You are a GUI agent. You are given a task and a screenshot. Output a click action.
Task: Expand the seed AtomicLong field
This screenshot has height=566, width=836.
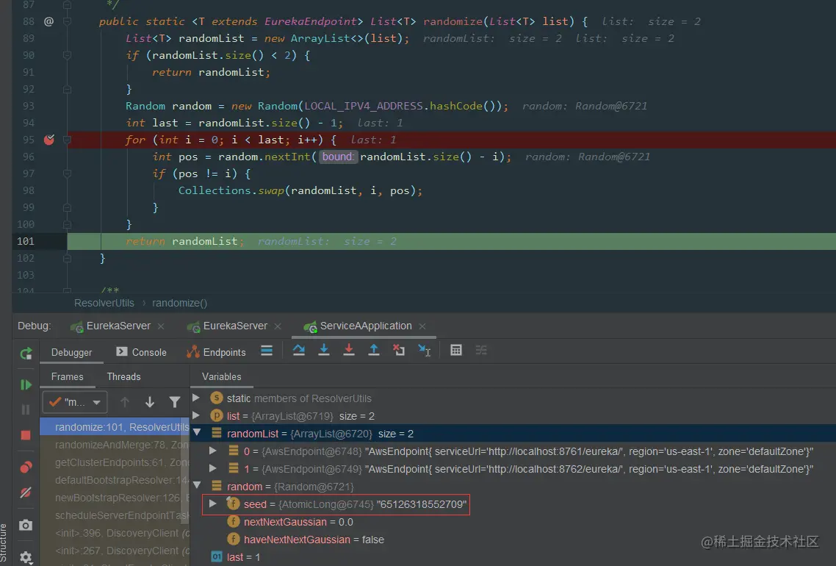click(x=213, y=504)
